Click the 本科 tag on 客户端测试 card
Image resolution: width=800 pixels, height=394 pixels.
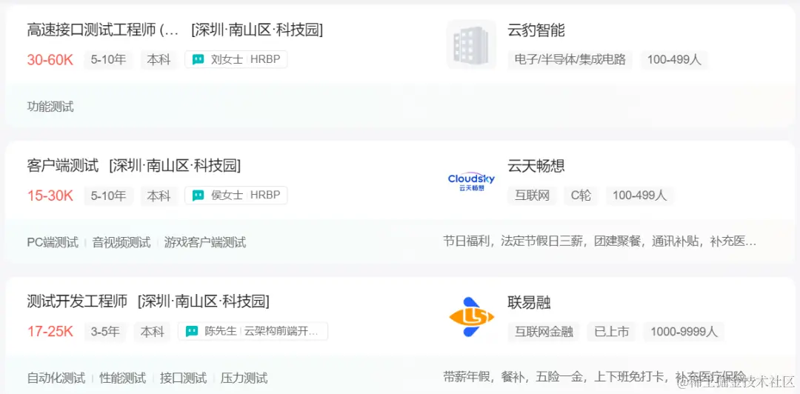point(159,196)
